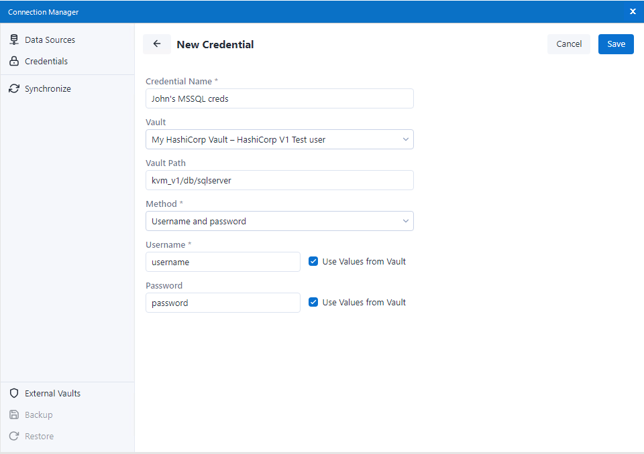644x454 pixels.
Task: Cancel creating the credential
Action: [568, 44]
